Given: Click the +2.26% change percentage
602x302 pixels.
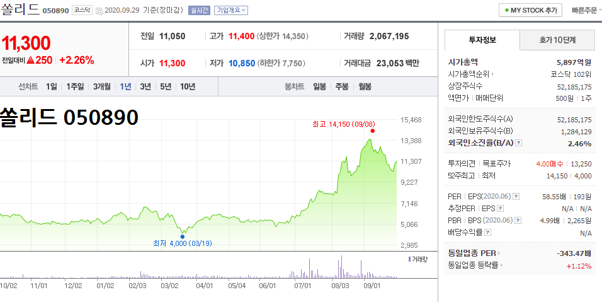Looking at the screenshot, I should [x=77, y=60].
